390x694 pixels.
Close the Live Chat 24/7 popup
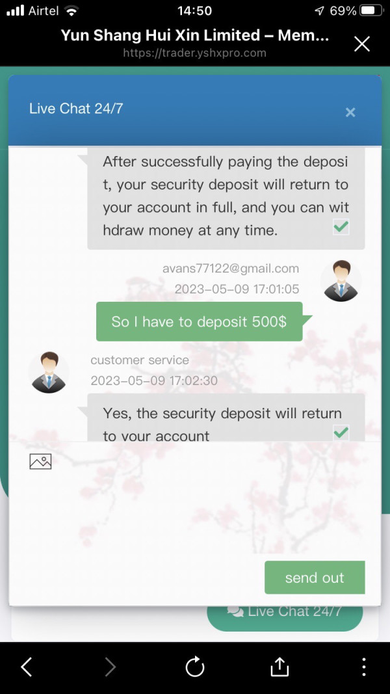(350, 113)
